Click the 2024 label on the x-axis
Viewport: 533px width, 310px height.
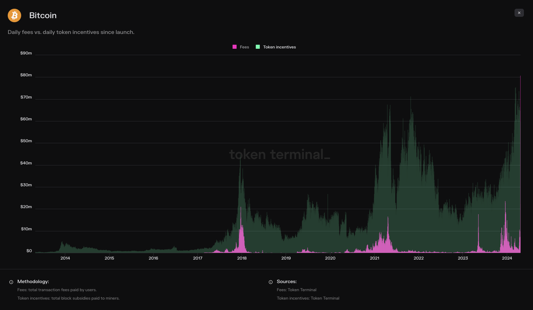[x=507, y=258]
